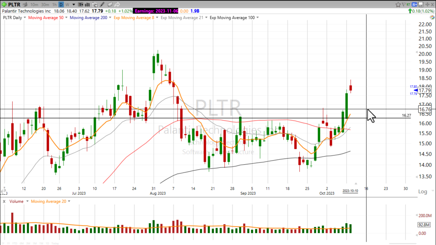Expand the PLTR Daily dropdown arrow
The image size is (436, 245).
[25, 18]
